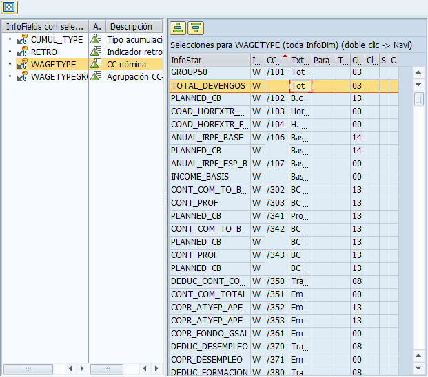Click the key icon beside WAGETYPEGR
The height and width of the screenshot is (377, 428).
pyautogui.click(x=22, y=76)
